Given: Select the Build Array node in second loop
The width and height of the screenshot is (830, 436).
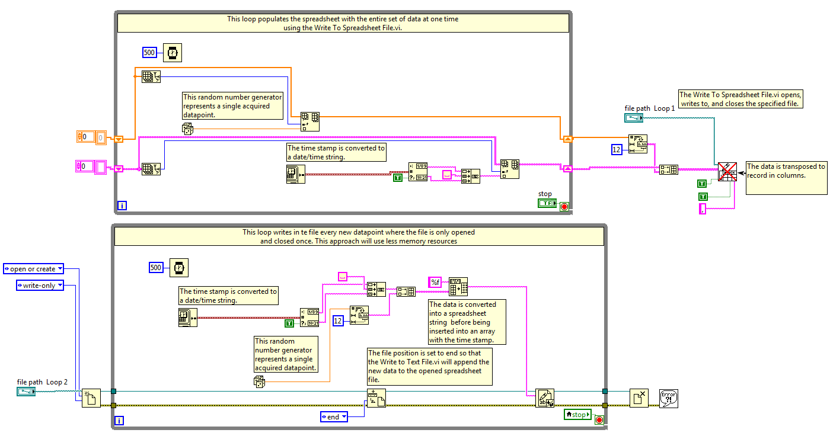Looking at the screenshot, I should pyautogui.click(x=406, y=291).
